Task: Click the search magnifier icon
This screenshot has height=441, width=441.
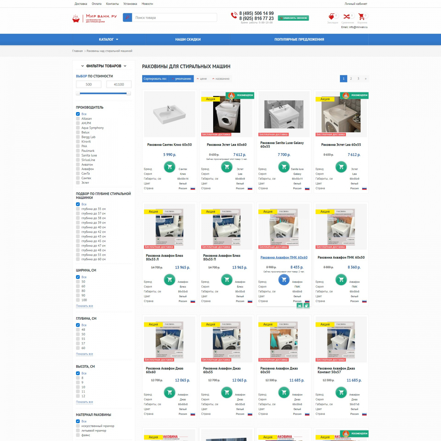Action: click(128, 18)
